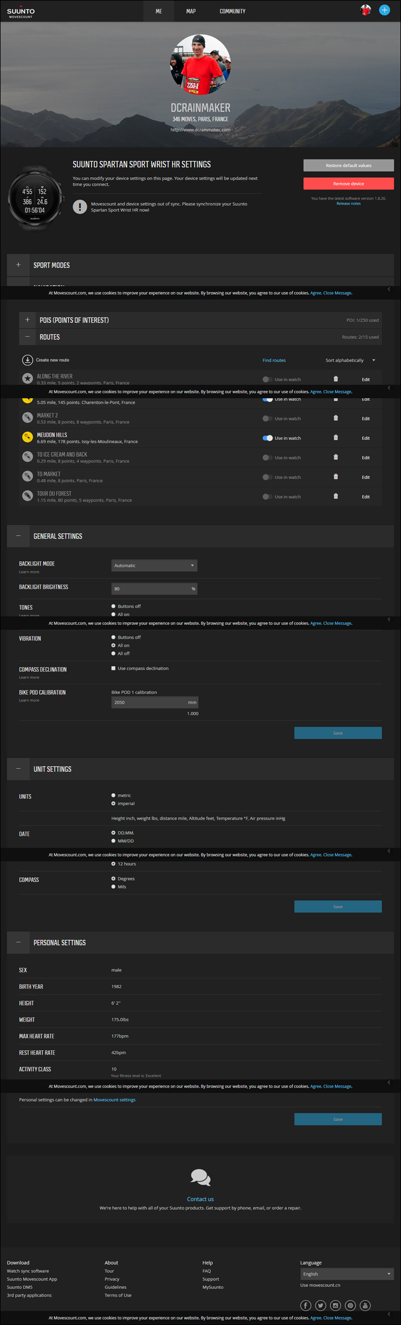Enable Use in watch for To Market

pyautogui.click(x=267, y=477)
